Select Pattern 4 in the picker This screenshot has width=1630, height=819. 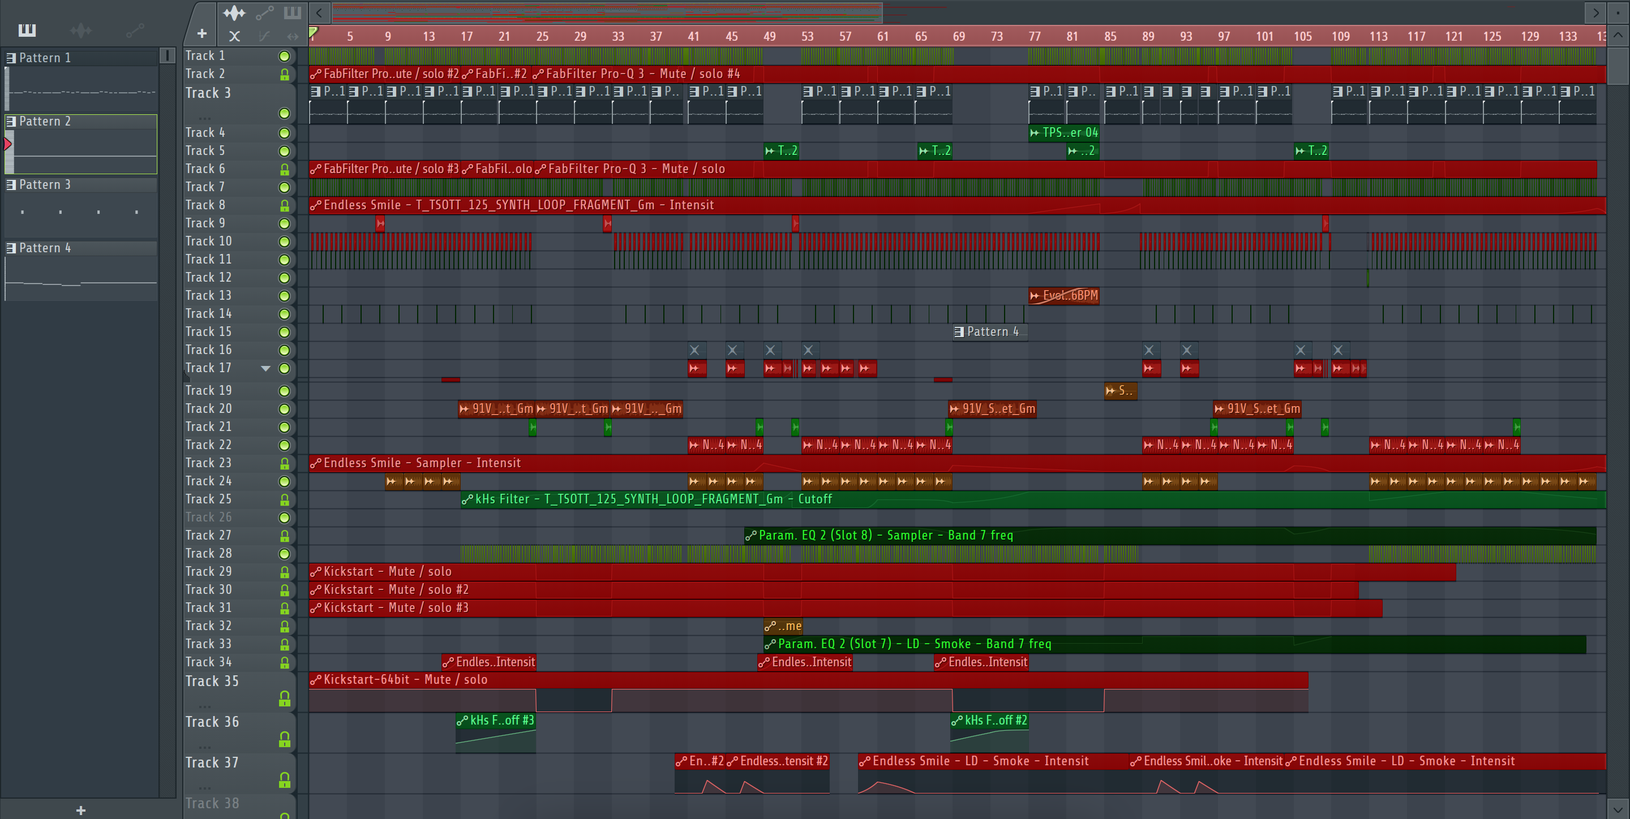[44, 248]
